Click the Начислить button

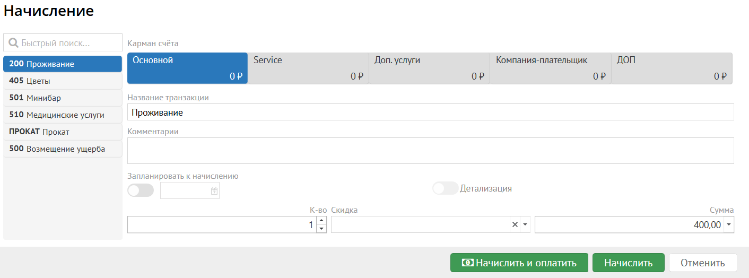tap(628, 263)
